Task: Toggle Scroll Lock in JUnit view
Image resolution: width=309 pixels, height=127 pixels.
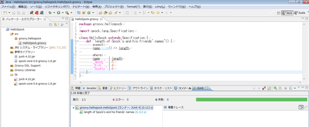Action: click(x=269, y=89)
